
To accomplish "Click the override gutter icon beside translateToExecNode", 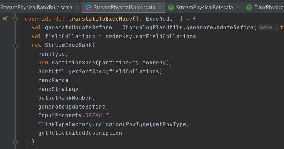I will (5, 18).
